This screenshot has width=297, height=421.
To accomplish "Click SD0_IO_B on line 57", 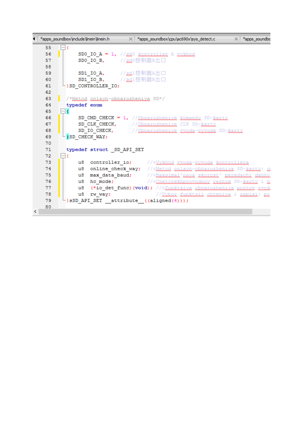I will 90,60.
